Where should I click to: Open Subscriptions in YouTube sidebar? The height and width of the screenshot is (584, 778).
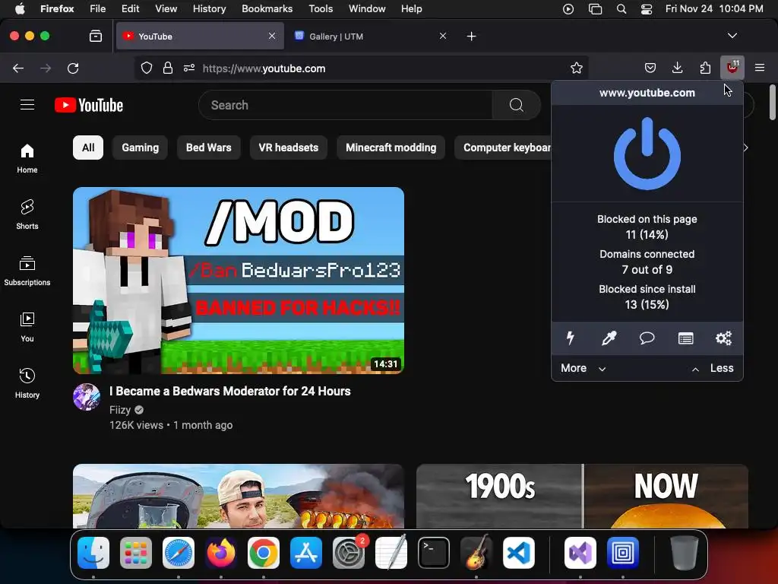coord(27,271)
